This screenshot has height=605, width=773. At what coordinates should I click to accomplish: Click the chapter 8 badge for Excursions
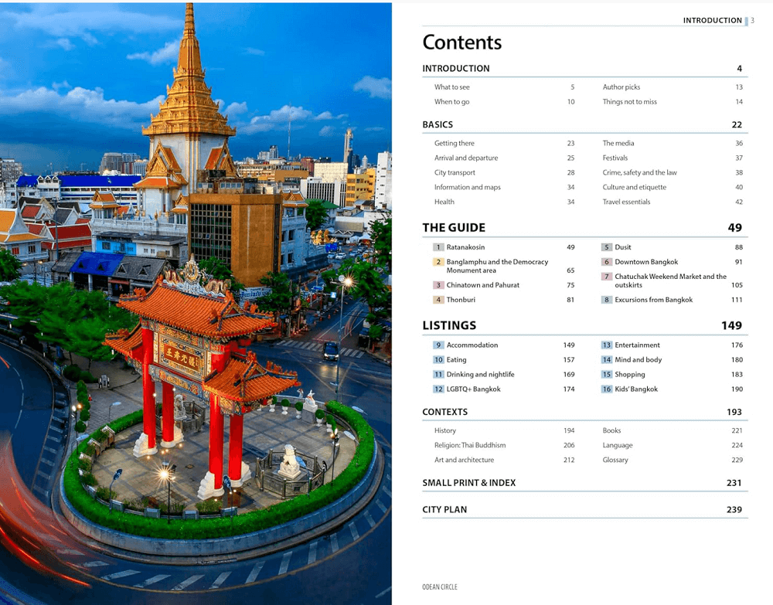(x=607, y=300)
